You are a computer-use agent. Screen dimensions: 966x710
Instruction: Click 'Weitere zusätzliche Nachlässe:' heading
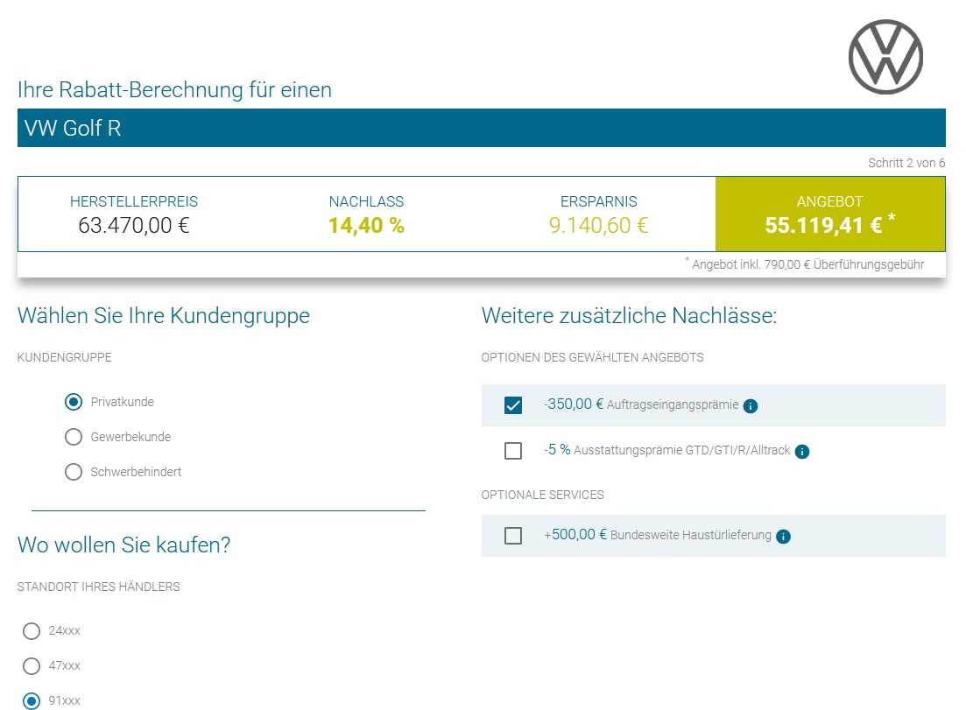pyautogui.click(x=629, y=316)
